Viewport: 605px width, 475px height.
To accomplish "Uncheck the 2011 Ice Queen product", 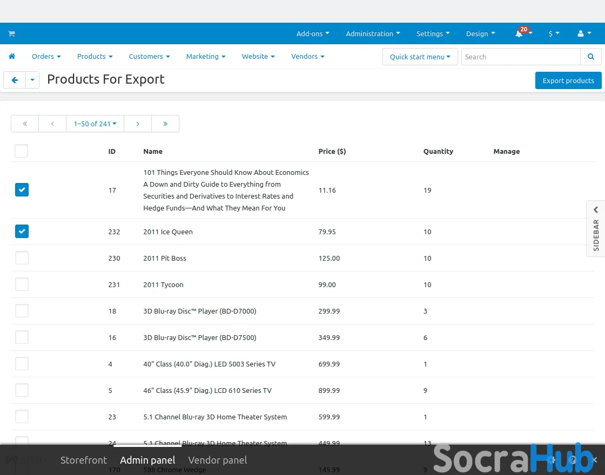I will coord(22,232).
